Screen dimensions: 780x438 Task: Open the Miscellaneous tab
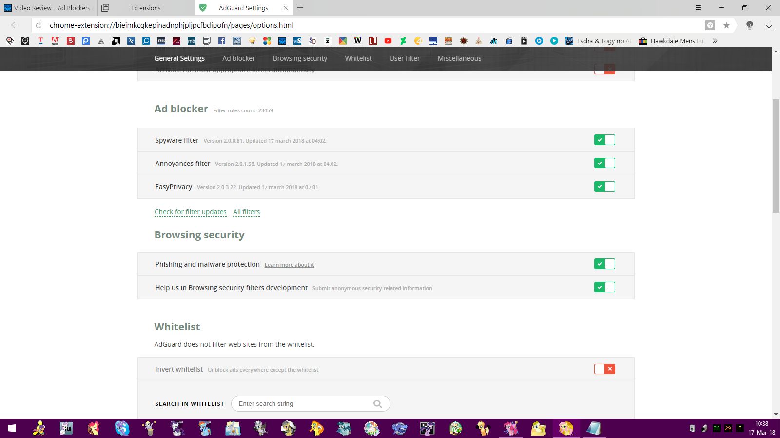click(x=459, y=58)
